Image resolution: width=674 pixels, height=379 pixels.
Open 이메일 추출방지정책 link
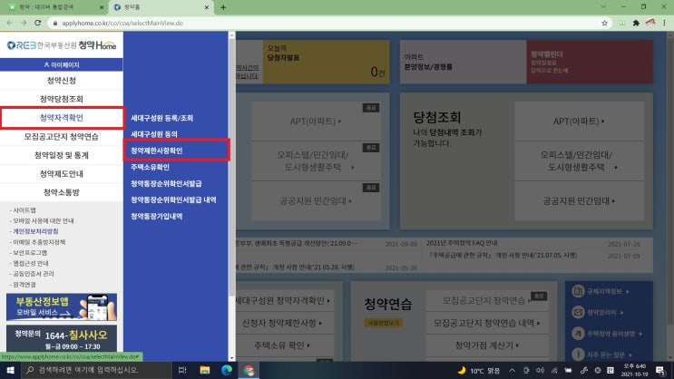pos(38,242)
